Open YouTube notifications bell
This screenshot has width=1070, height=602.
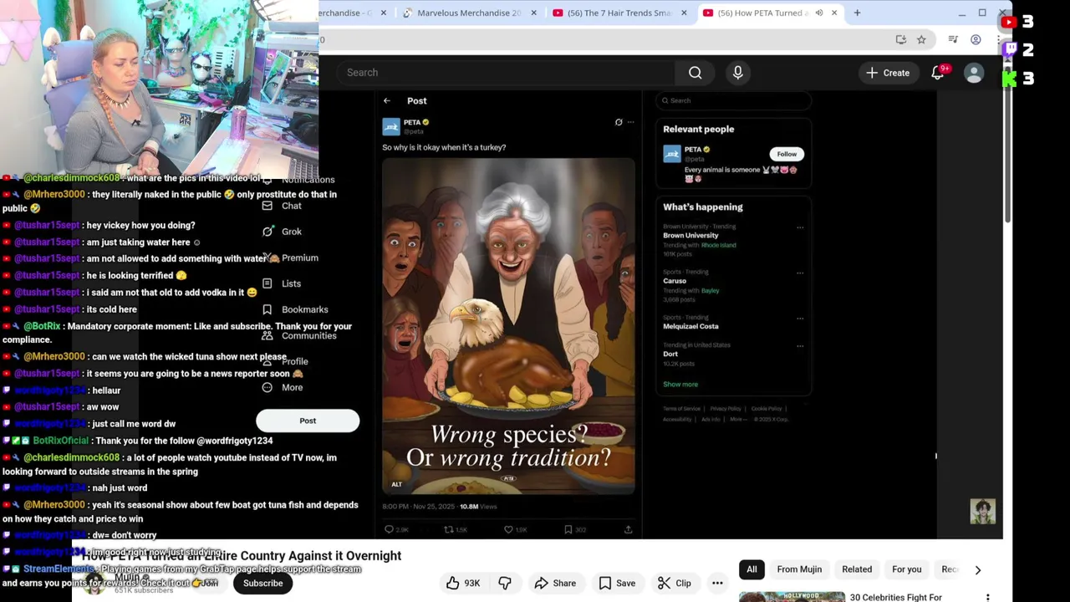(938, 73)
